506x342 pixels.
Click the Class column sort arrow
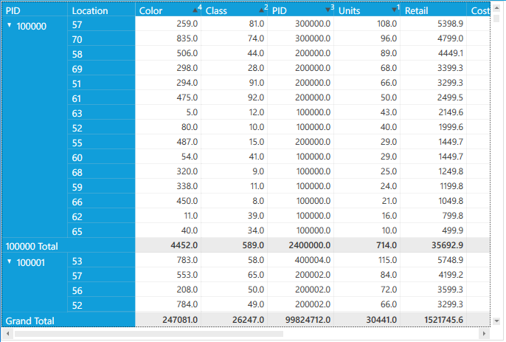[261, 10]
